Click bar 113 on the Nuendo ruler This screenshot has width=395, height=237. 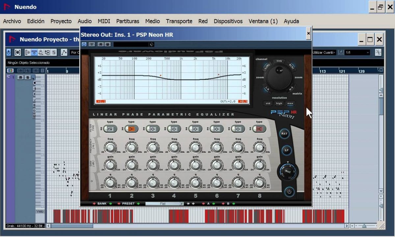click(323, 71)
